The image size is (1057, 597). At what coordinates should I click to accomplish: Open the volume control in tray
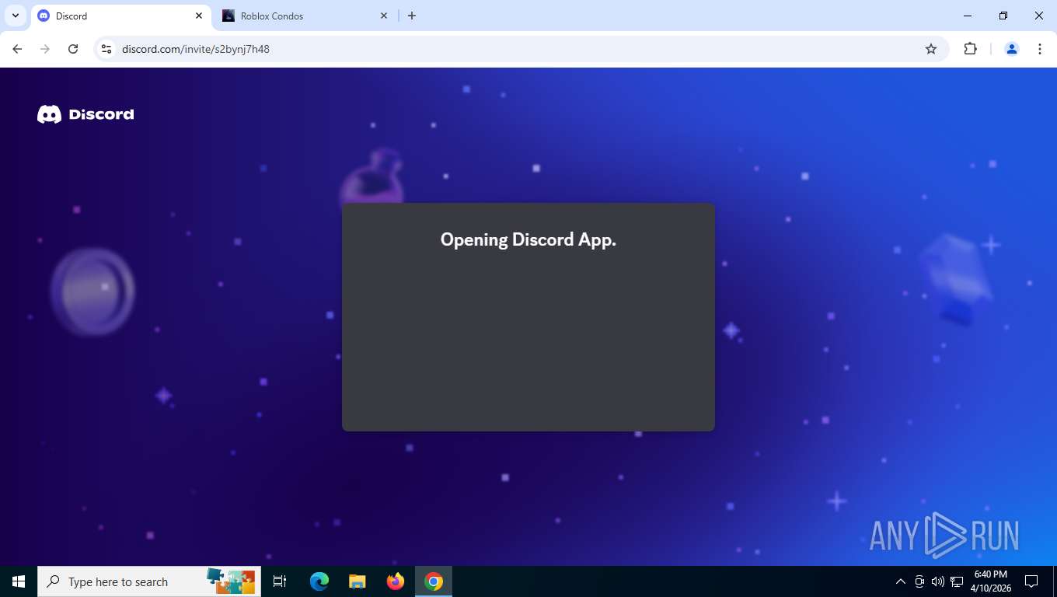pyautogui.click(x=938, y=581)
